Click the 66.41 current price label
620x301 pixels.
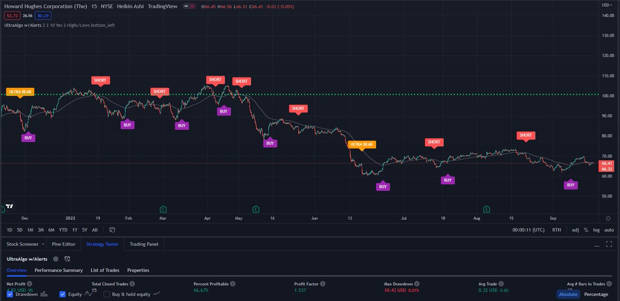point(606,163)
